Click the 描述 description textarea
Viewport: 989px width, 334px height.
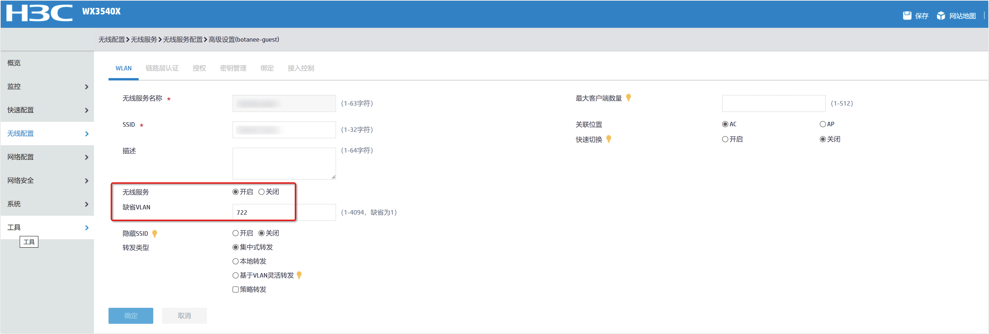click(284, 163)
